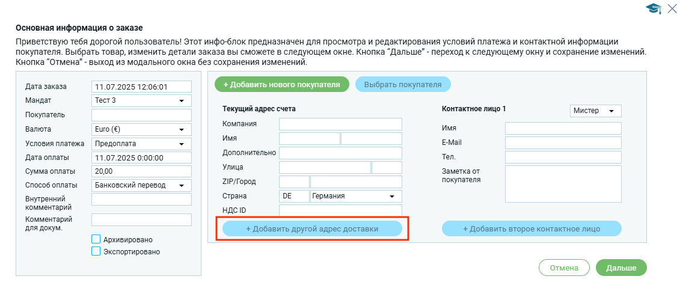
Task: Click Добавить другой адрес доставки
Action: pos(312,229)
